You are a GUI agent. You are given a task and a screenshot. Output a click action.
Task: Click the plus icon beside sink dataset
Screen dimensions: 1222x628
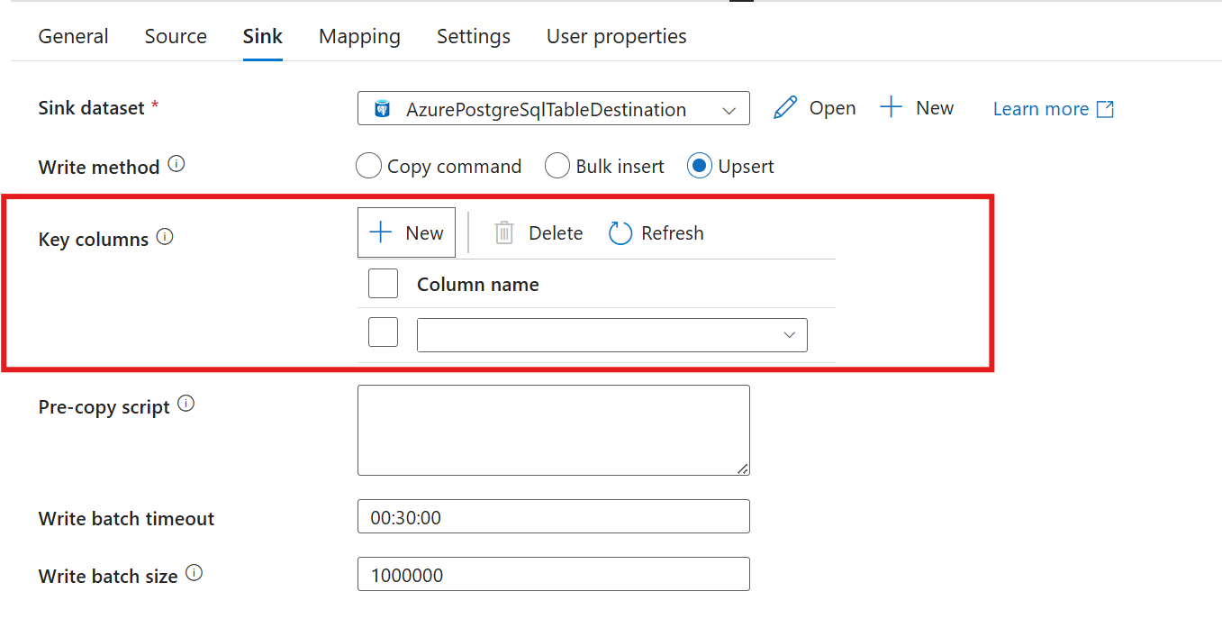coord(891,108)
